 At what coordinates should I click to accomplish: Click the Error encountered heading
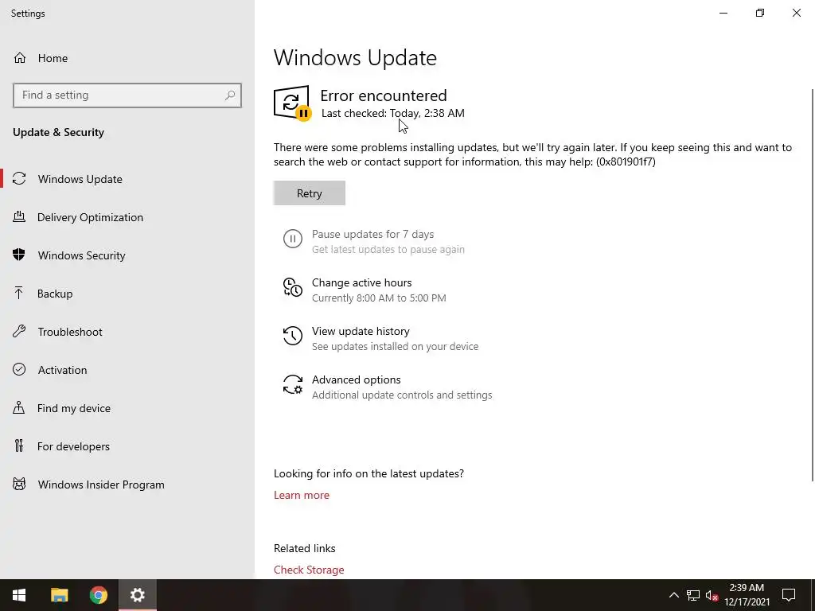384,95
